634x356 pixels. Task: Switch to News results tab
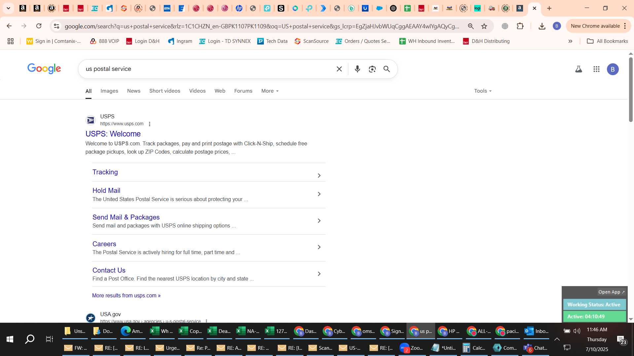pyautogui.click(x=134, y=91)
